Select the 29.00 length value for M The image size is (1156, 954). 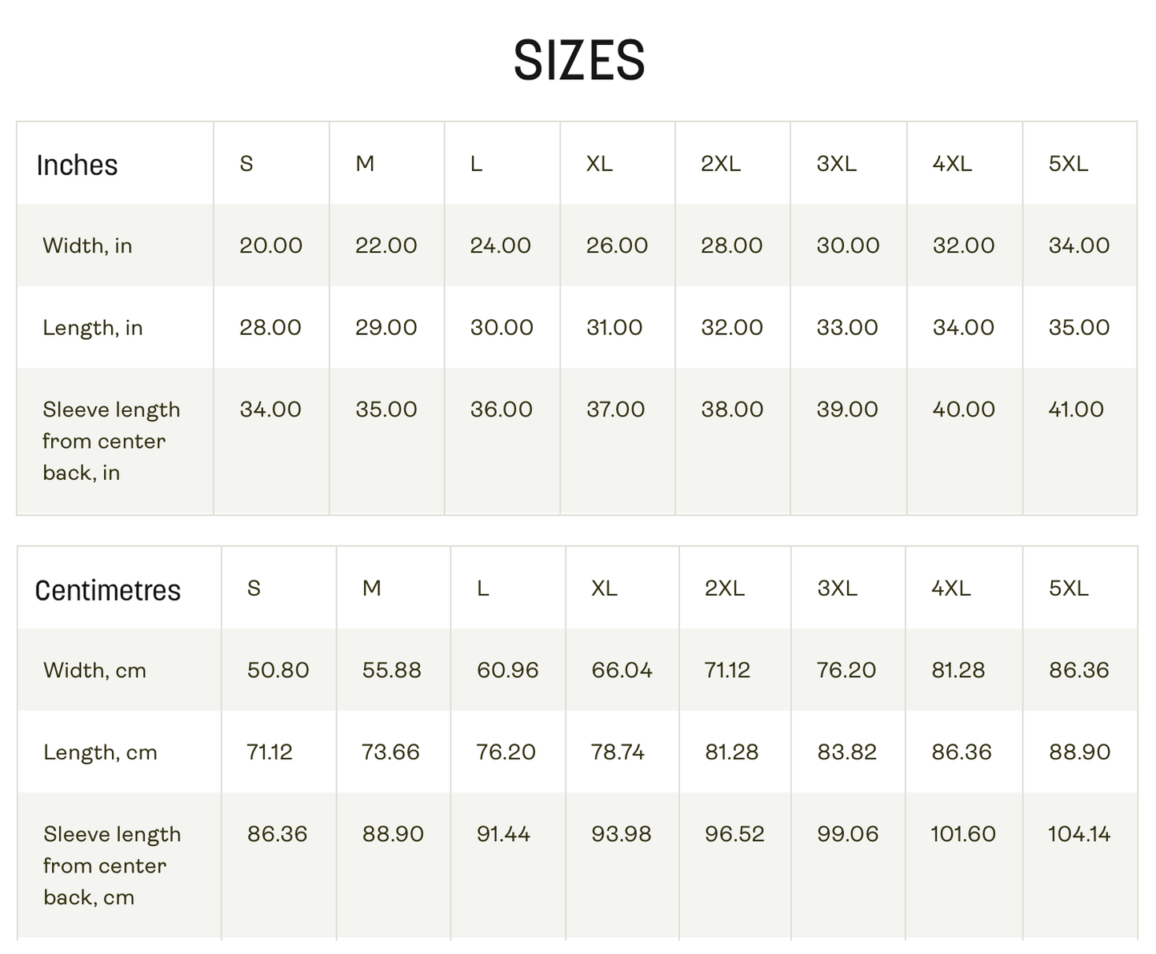click(x=386, y=328)
